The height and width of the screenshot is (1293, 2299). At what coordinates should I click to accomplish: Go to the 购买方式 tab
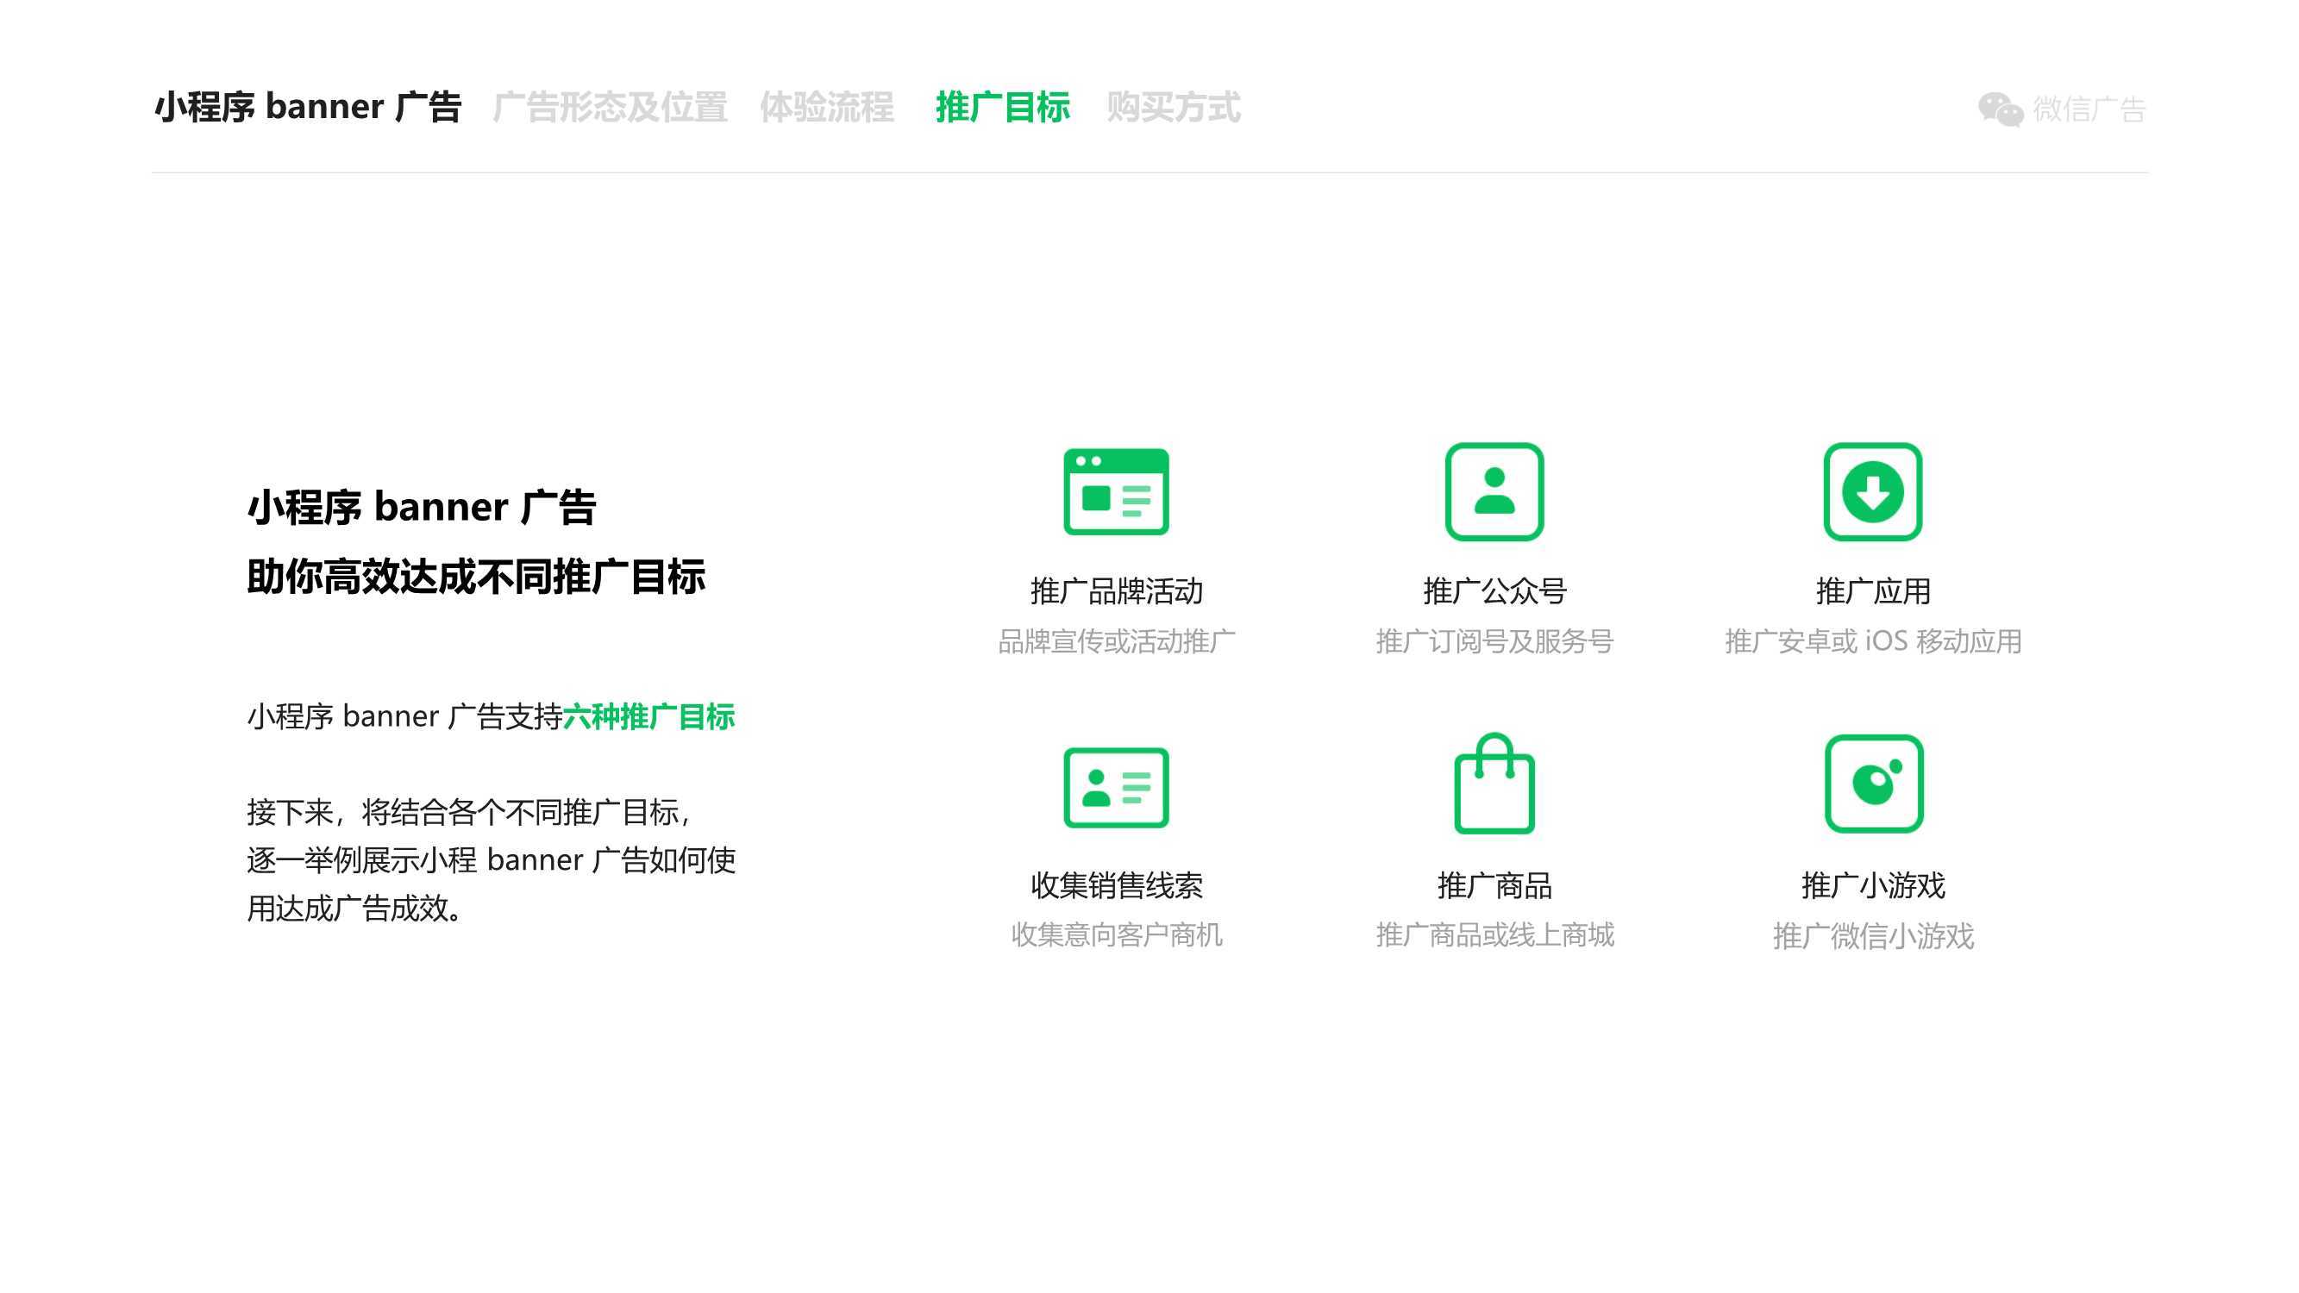pos(1174,107)
